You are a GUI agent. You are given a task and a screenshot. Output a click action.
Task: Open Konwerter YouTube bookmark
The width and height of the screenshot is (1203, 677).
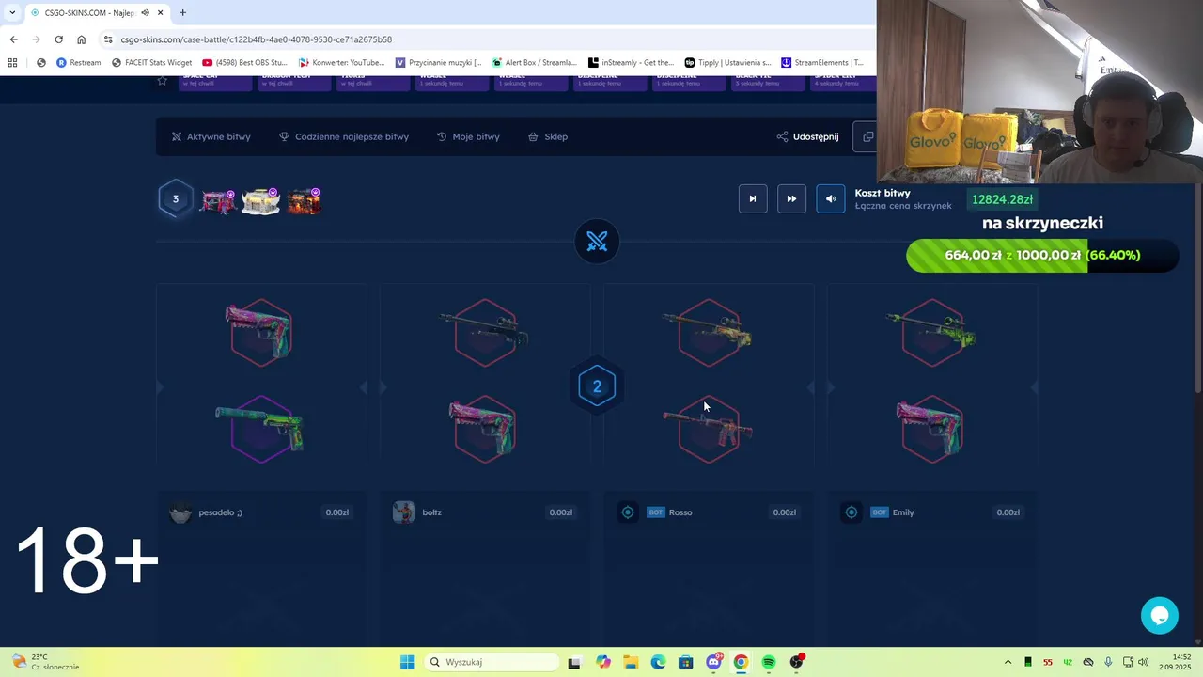click(x=342, y=63)
